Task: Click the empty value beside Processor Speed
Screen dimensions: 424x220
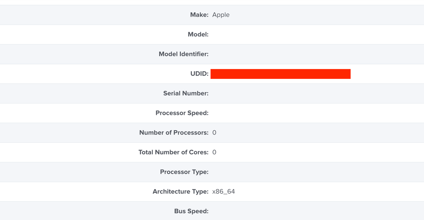Action: click(x=316, y=113)
